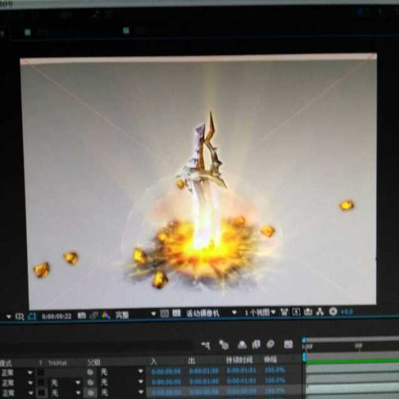Viewport: 399px width, 399px height.
Task: Click second layer's duration value
Action: [242, 381]
